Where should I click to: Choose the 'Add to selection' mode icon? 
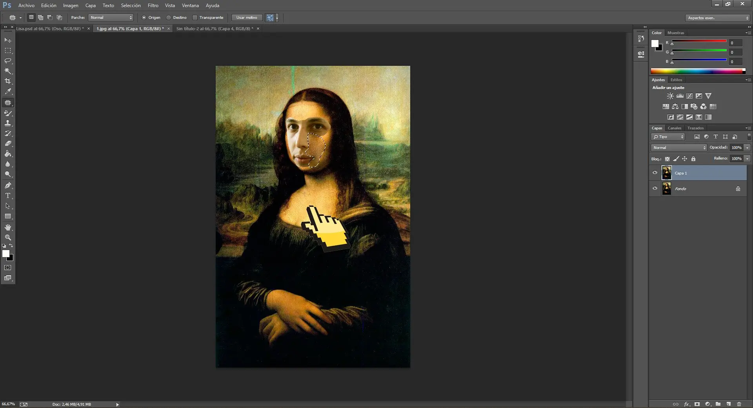coord(40,17)
